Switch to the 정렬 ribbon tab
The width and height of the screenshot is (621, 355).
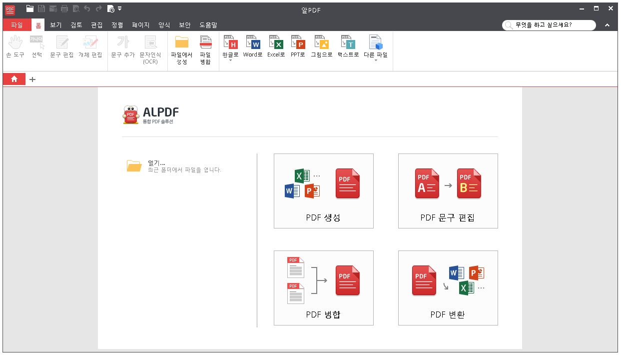[x=117, y=24]
